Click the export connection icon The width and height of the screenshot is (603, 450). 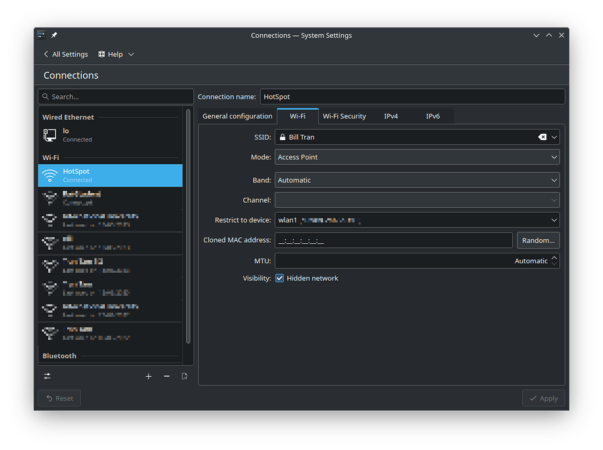pos(184,376)
